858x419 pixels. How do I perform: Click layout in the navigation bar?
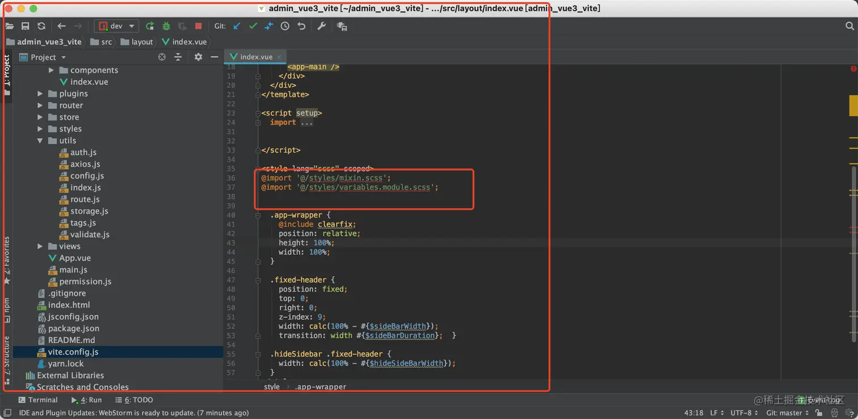(137, 42)
